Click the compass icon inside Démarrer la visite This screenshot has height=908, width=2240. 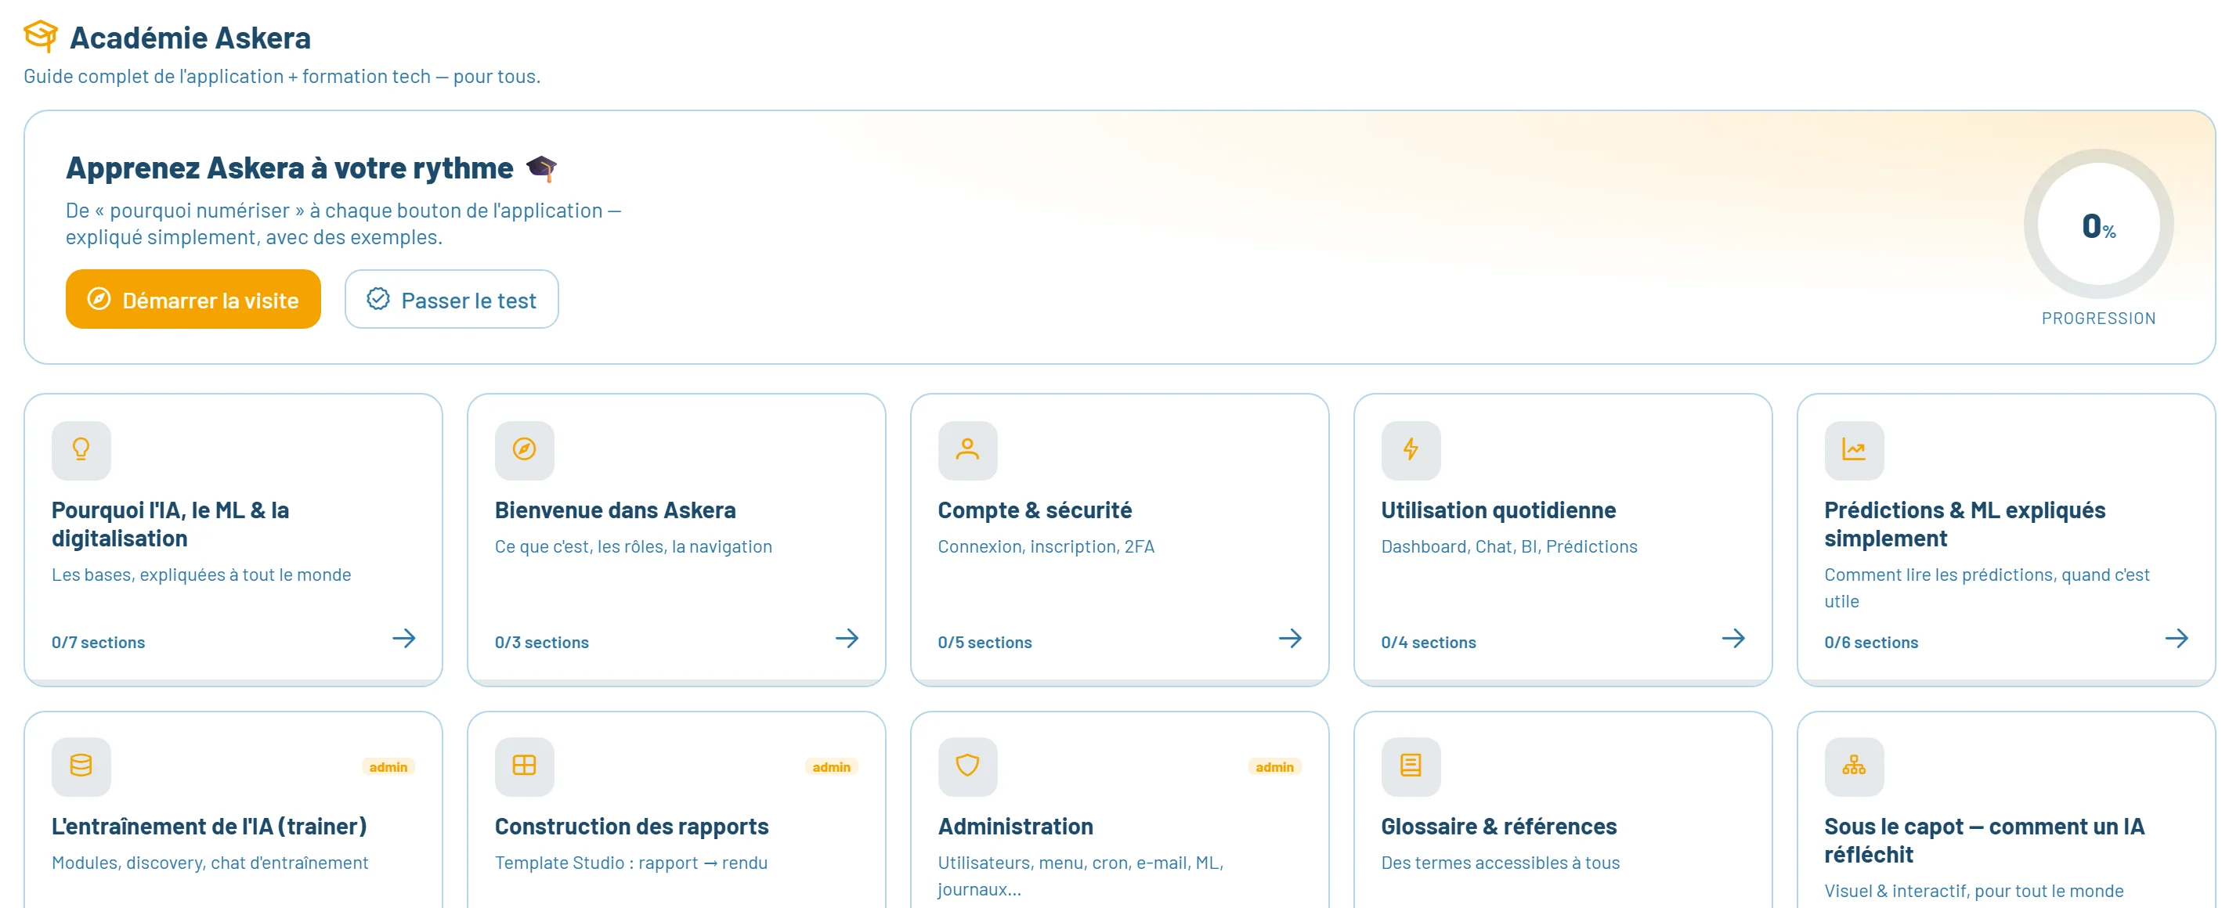point(99,299)
